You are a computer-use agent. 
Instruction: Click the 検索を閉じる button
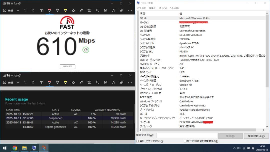coord(256,136)
